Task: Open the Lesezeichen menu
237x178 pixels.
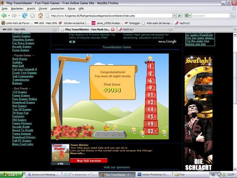Action: (57, 9)
